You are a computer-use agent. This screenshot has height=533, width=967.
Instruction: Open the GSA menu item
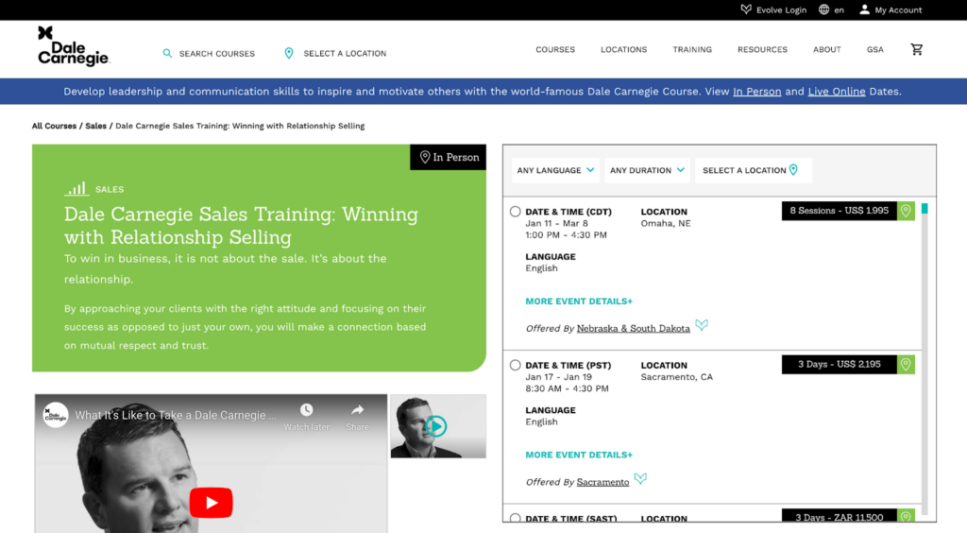(875, 49)
